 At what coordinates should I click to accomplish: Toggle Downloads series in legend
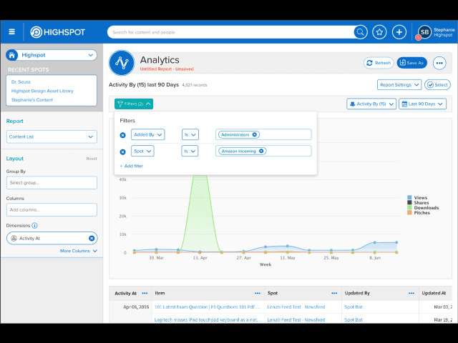[423, 208]
